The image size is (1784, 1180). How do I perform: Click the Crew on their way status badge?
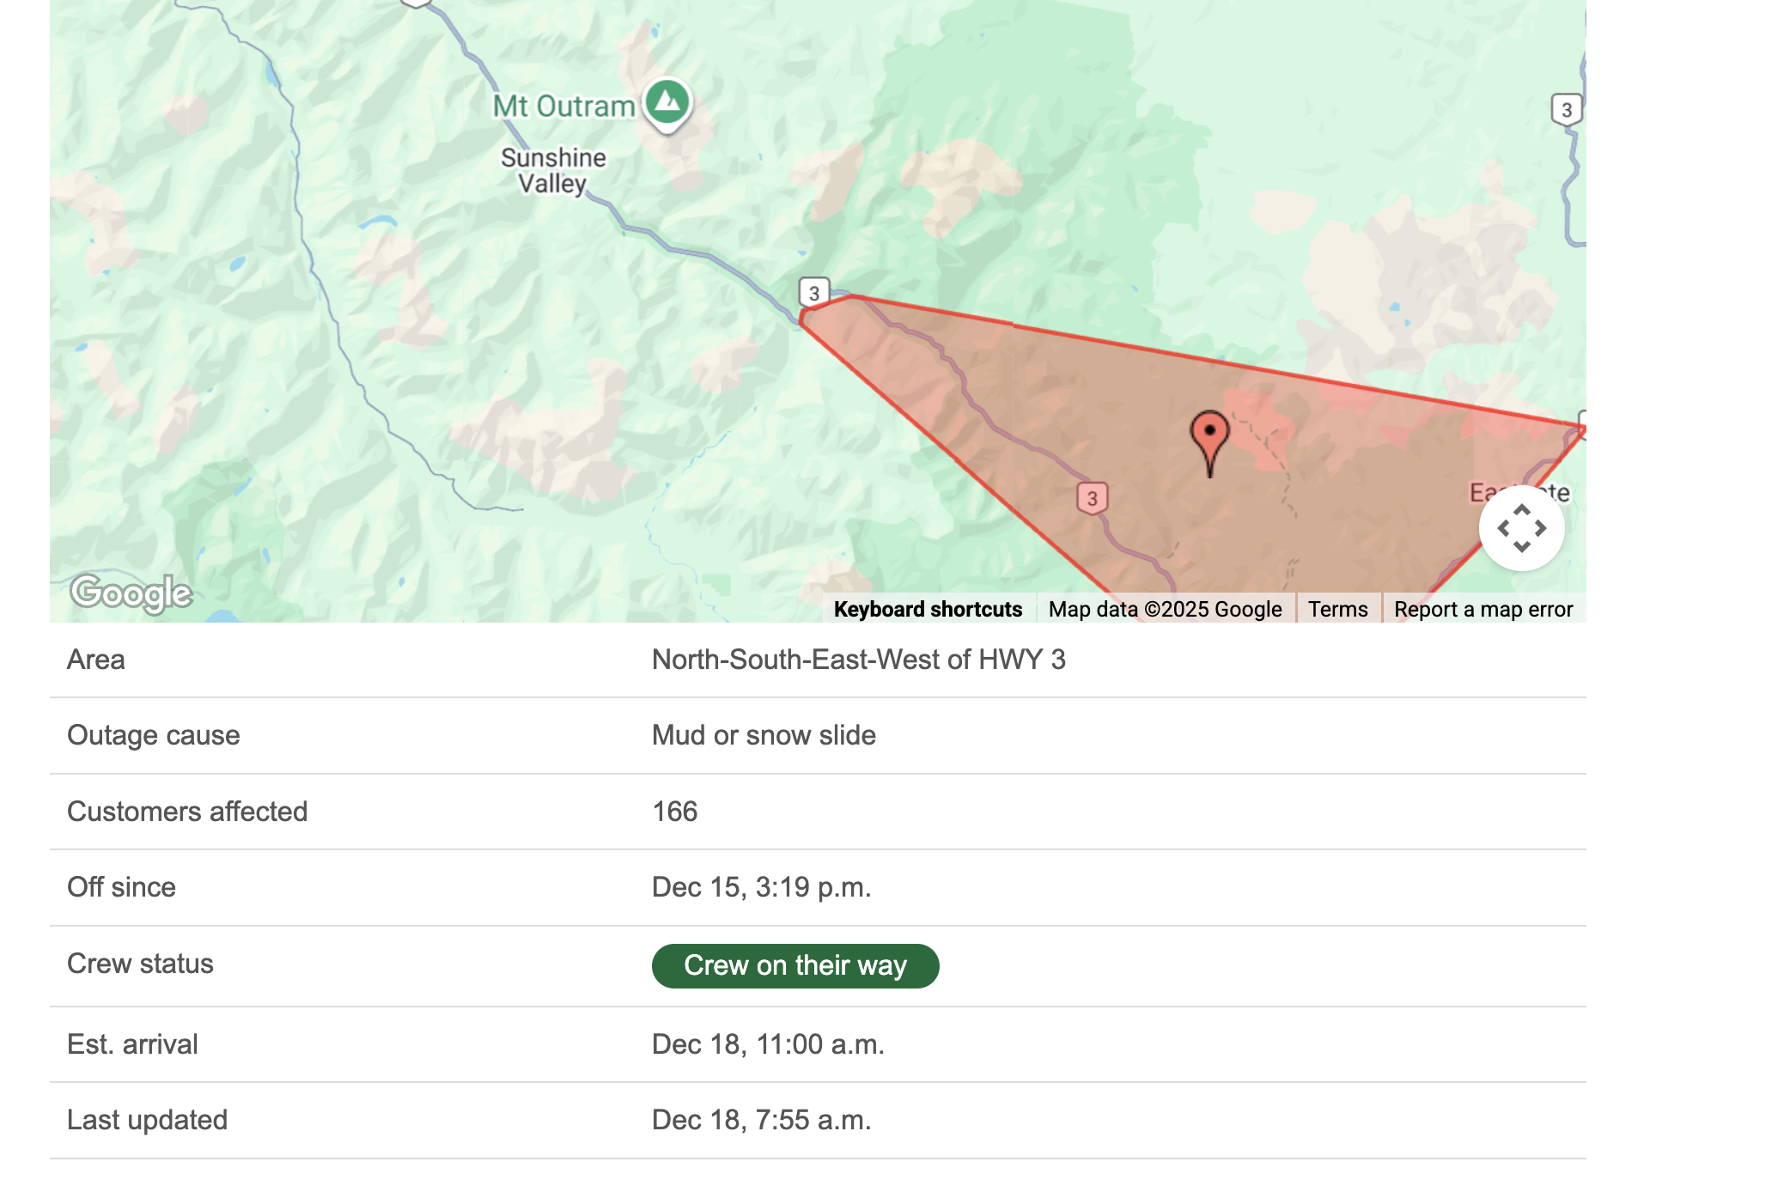coord(795,965)
